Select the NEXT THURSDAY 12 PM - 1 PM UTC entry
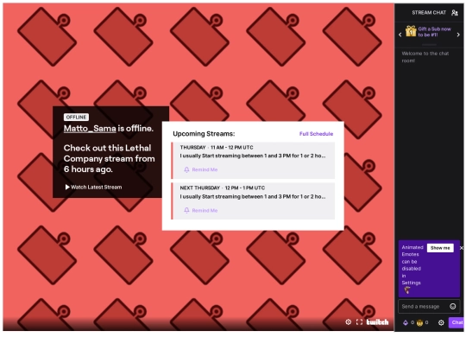 click(253, 201)
